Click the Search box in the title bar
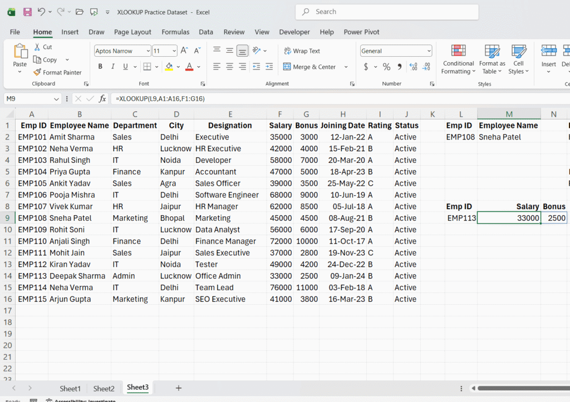Image resolution: width=570 pixels, height=402 pixels. tap(387, 12)
